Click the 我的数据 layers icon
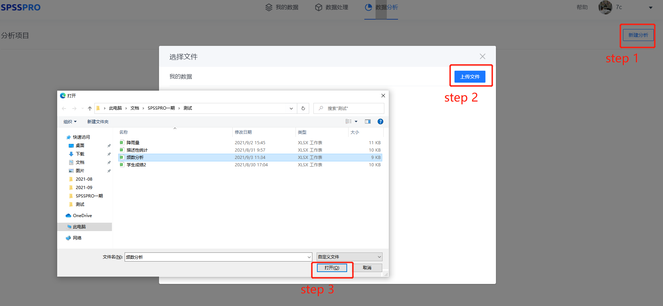The width and height of the screenshot is (663, 306). click(269, 7)
